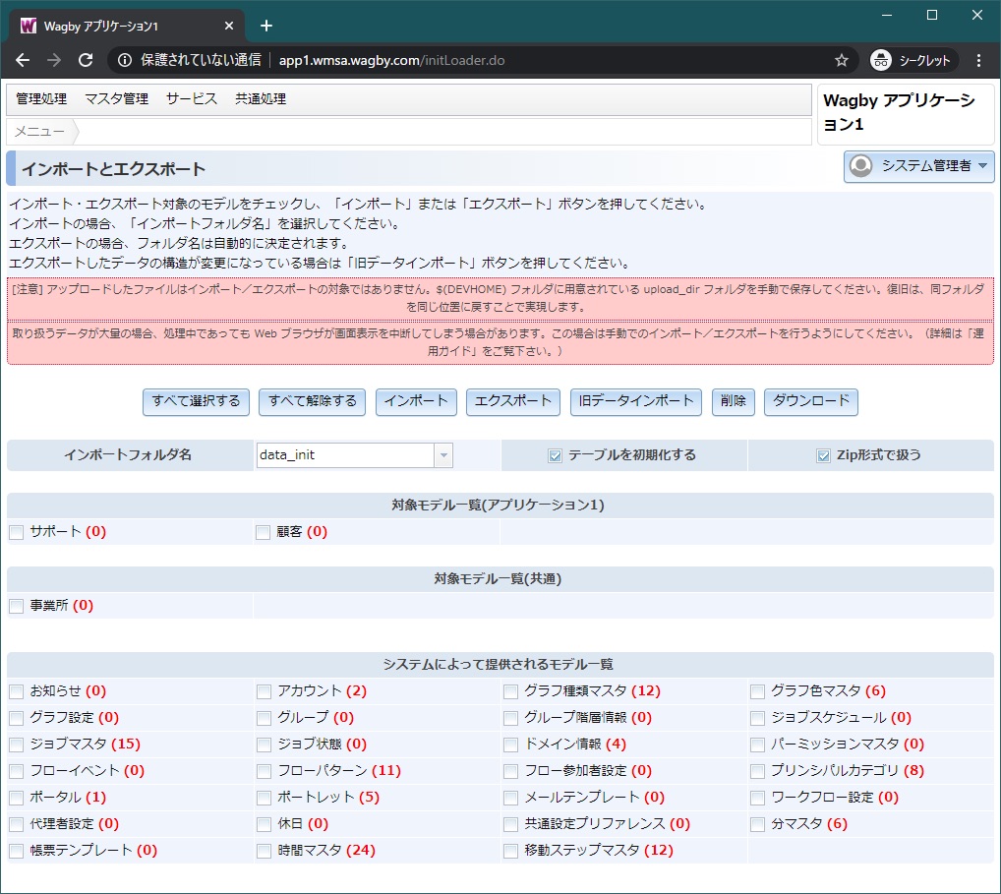Screen dimensions: 1001x894
Task: Check the サポート model checkbox
Action: click(x=16, y=533)
